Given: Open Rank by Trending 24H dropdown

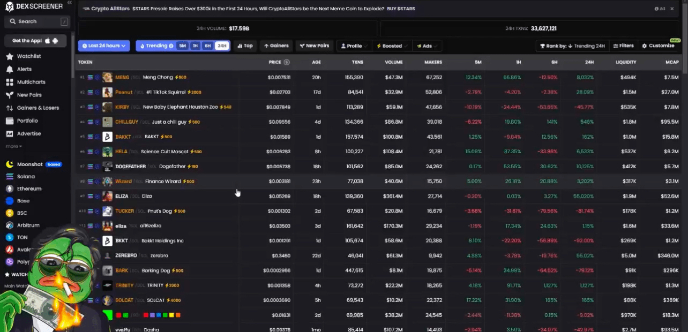Looking at the screenshot, I should (x=572, y=46).
